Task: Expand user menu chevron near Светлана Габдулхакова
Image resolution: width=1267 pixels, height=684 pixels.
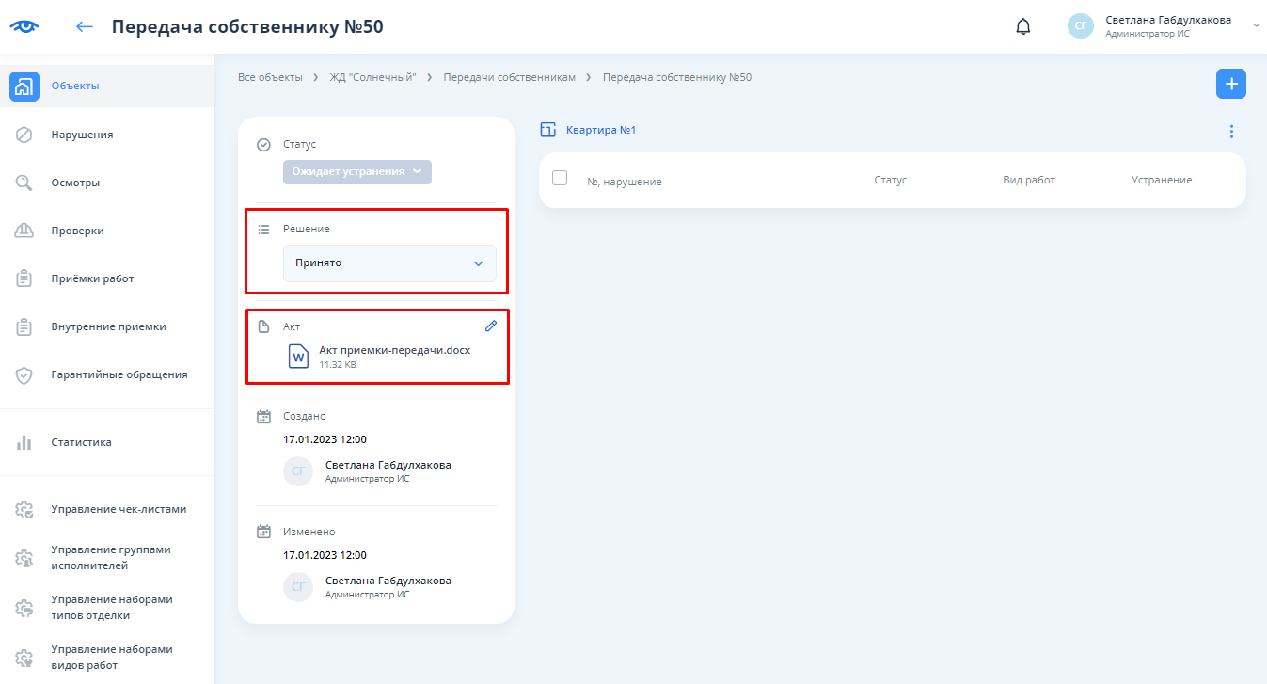Action: tap(1256, 26)
